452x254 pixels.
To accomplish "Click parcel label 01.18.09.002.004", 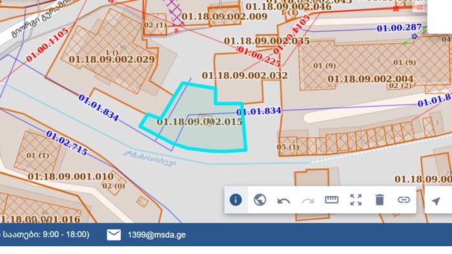I will 371,79.
